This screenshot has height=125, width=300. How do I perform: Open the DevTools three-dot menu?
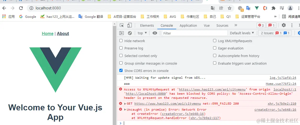(292, 25)
